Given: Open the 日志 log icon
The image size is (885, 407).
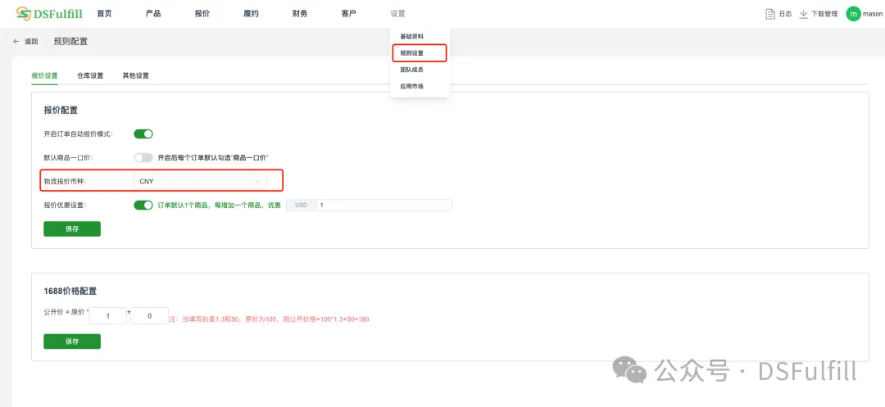Looking at the screenshot, I should (769, 14).
